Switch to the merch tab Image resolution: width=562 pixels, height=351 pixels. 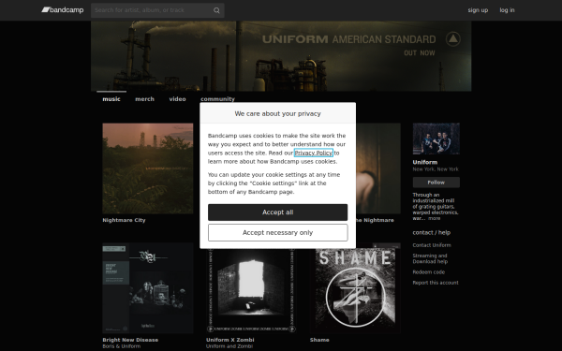point(144,99)
